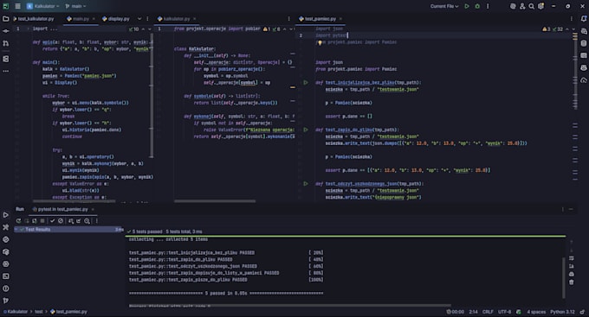Open IDE settings and updates icon
The image size is (589, 317).
[540, 6]
